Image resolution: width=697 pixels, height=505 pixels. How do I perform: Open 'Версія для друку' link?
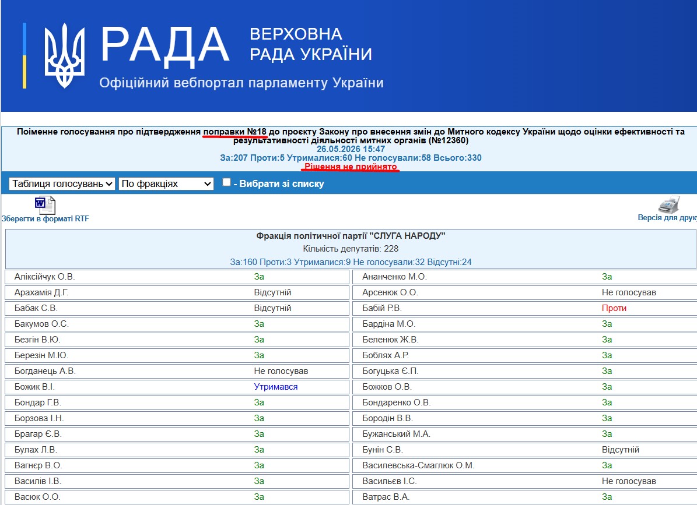pyautogui.click(x=667, y=218)
